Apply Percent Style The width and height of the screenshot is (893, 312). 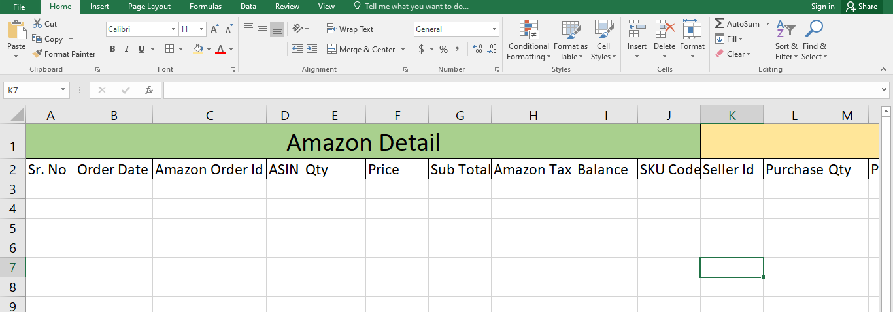pos(443,49)
